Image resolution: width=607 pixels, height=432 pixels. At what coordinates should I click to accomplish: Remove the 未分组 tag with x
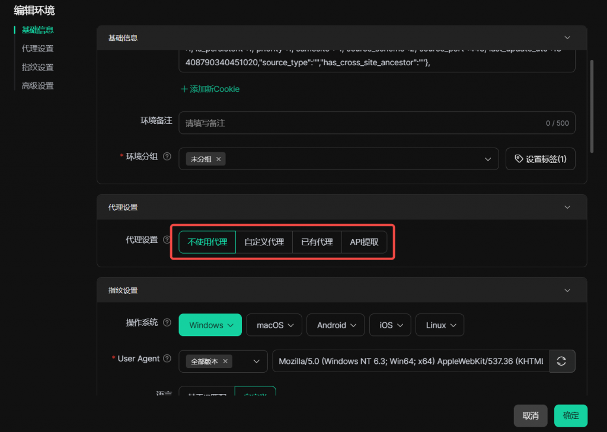click(x=219, y=159)
